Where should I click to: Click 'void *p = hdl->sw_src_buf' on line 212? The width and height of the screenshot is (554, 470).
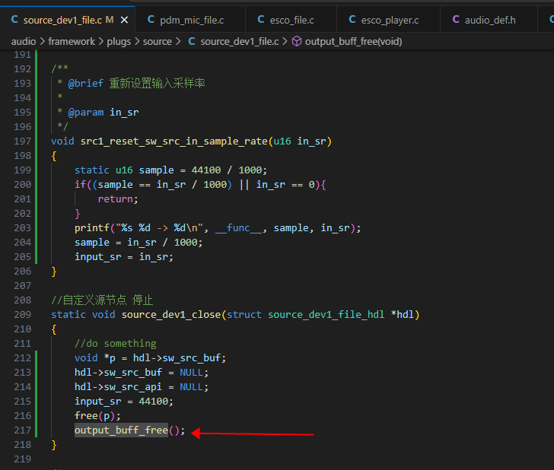[x=148, y=358]
